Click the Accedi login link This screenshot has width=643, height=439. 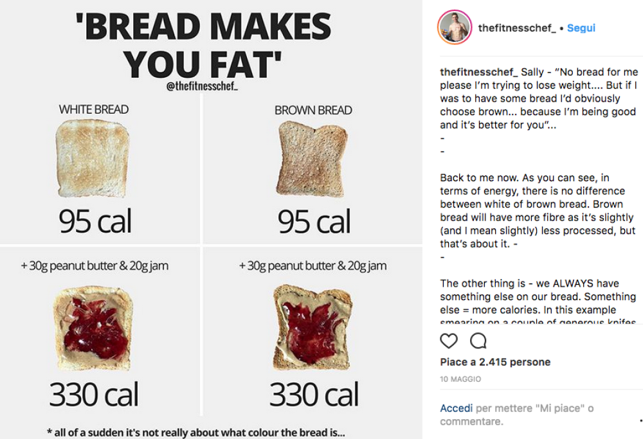pos(456,408)
